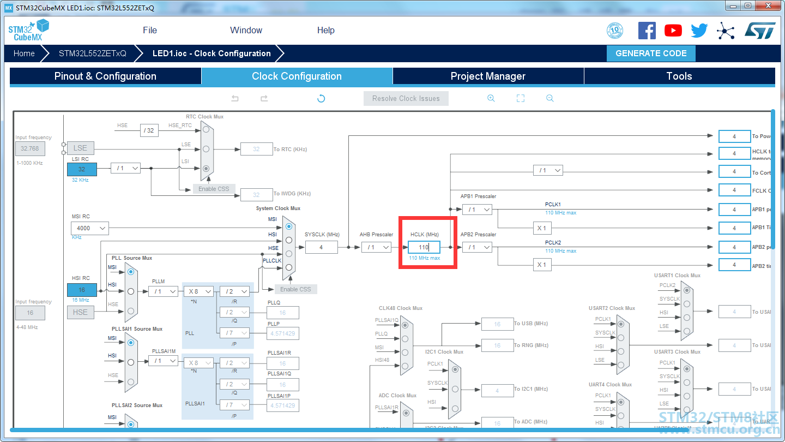Open the PLLSAI1M divider dropdown
The height and width of the screenshot is (442, 785).
point(163,361)
